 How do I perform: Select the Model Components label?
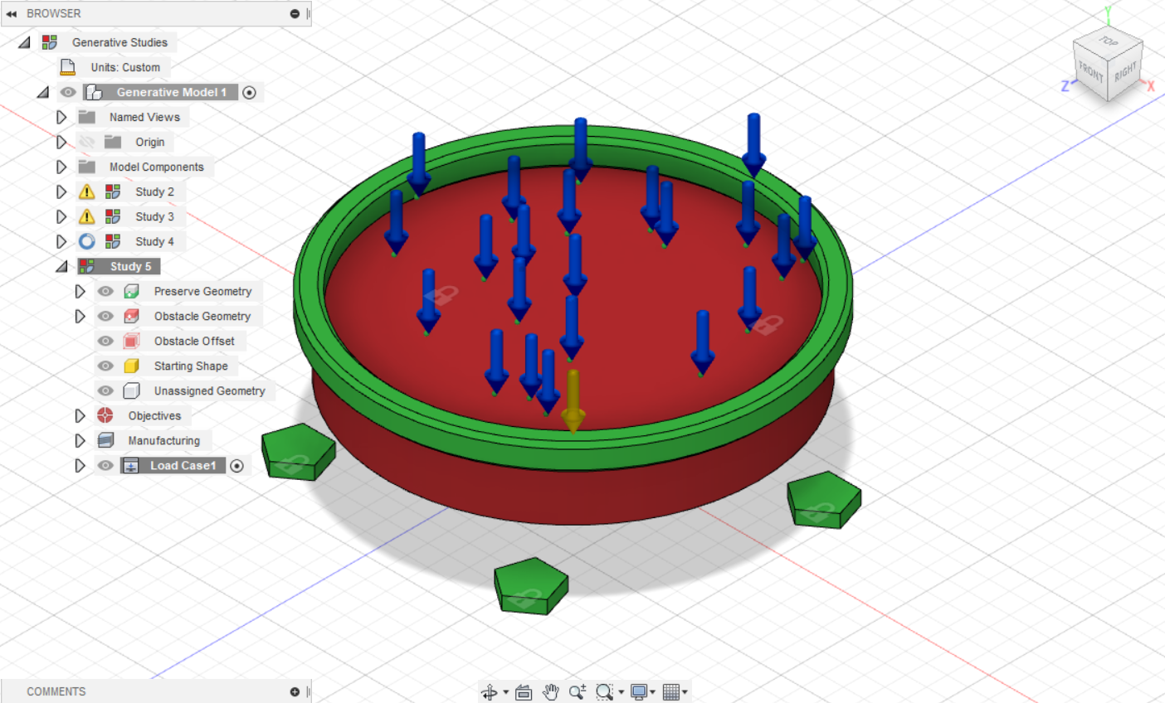coord(156,167)
